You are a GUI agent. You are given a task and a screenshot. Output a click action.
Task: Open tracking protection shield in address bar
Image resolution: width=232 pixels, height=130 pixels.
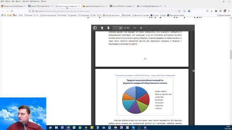30,11
